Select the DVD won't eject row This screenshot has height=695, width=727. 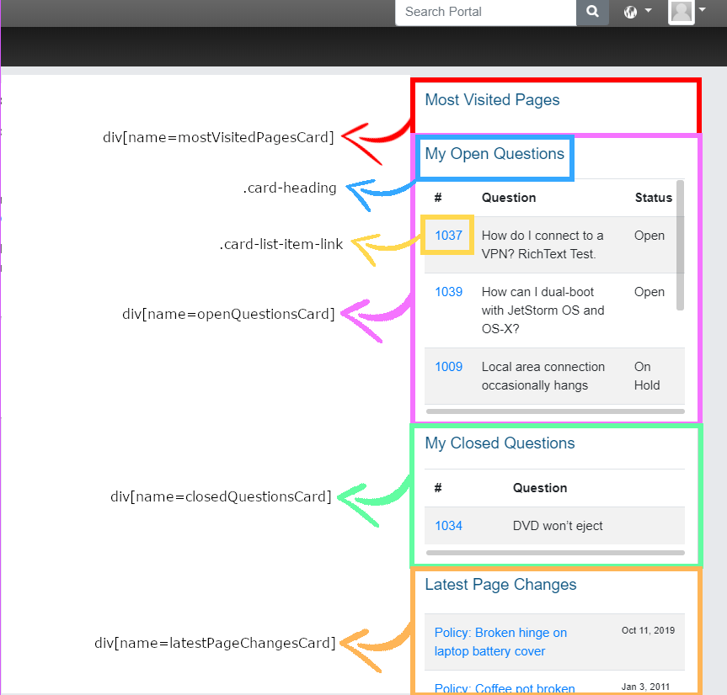(558, 526)
